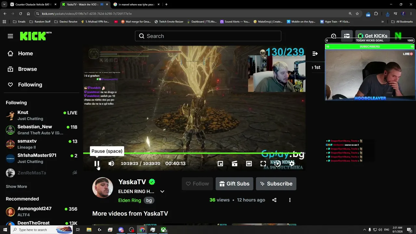Open the Twitch Emote Resizer bookmark
Screen dimensions: 416x234
tap(169, 22)
